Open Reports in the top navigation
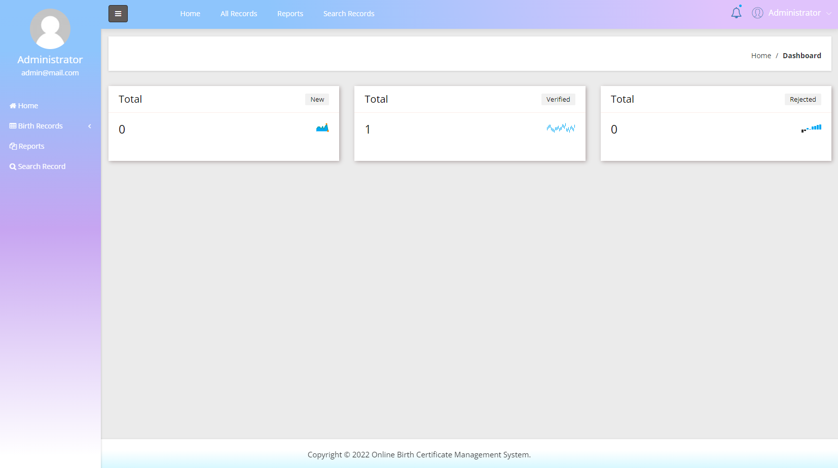The width and height of the screenshot is (838, 468). coord(290,14)
